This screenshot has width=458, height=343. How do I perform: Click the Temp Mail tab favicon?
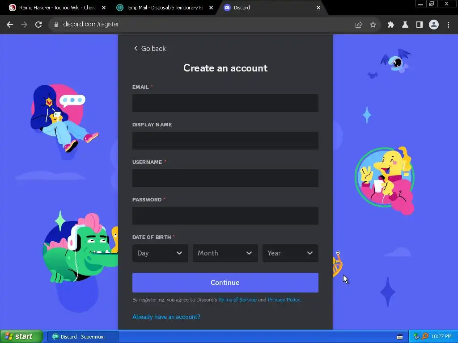[x=120, y=8]
